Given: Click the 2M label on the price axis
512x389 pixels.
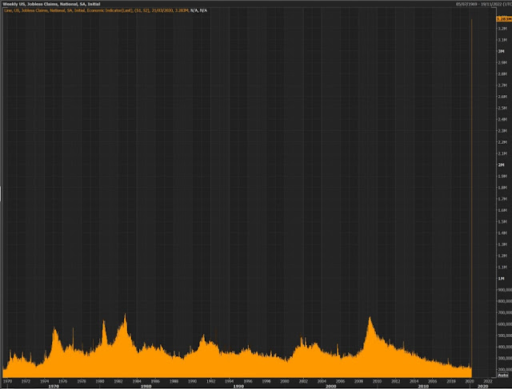Looking at the screenshot, I should pyautogui.click(x=501, y=165).
